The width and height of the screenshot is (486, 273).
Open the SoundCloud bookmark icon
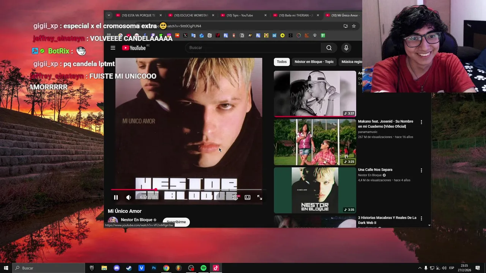(x=177, y=35)
